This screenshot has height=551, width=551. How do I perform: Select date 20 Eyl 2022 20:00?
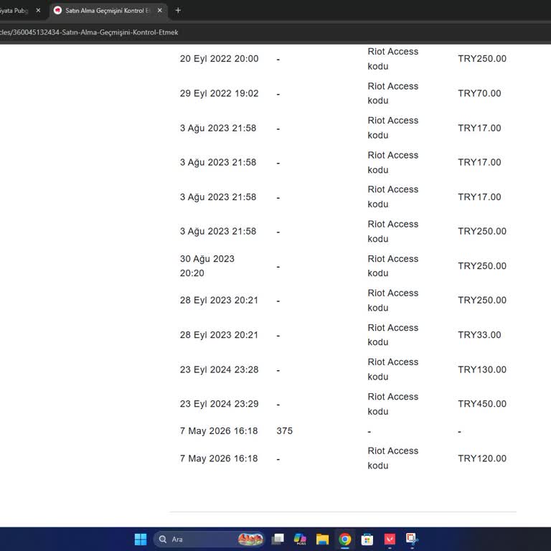coord(219,59)
